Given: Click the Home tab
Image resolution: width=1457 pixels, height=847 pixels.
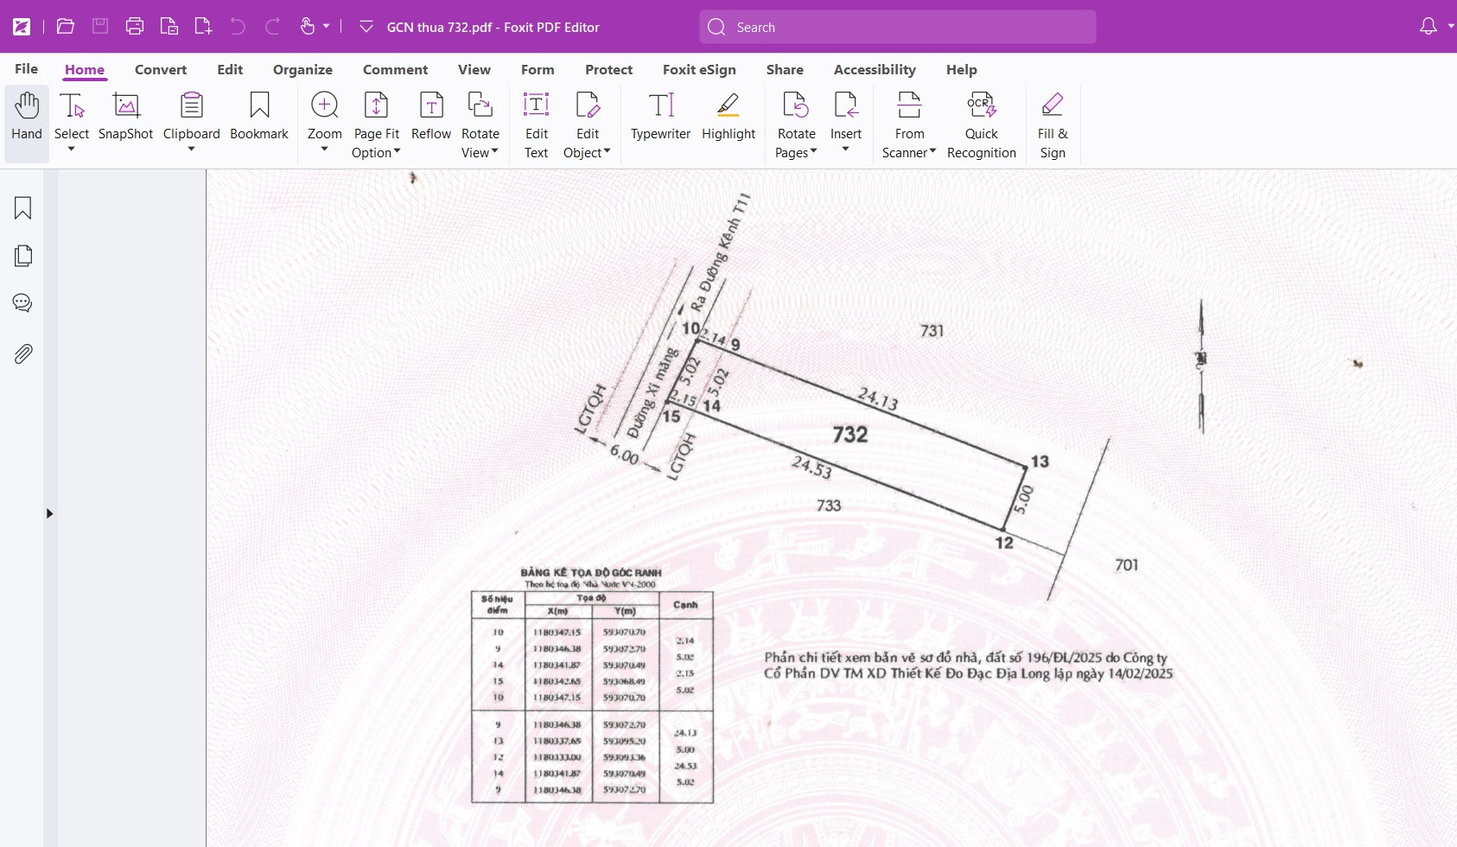Looking at the screenshot, I should (85, 69).
